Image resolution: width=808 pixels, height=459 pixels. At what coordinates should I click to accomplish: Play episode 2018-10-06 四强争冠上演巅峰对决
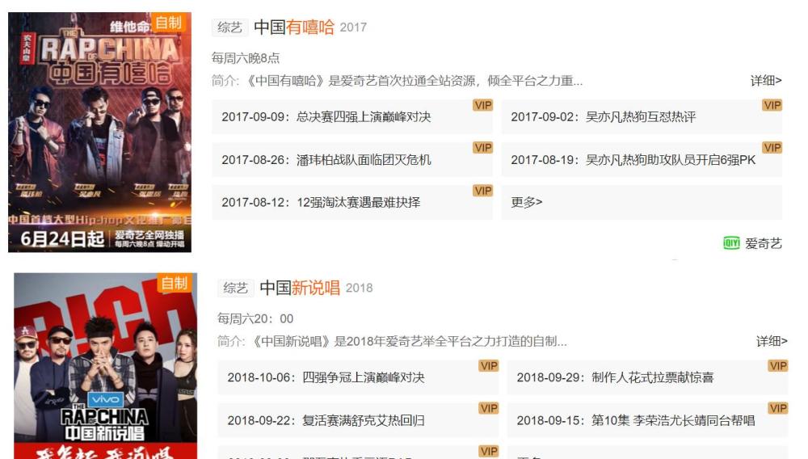(358, 377)
